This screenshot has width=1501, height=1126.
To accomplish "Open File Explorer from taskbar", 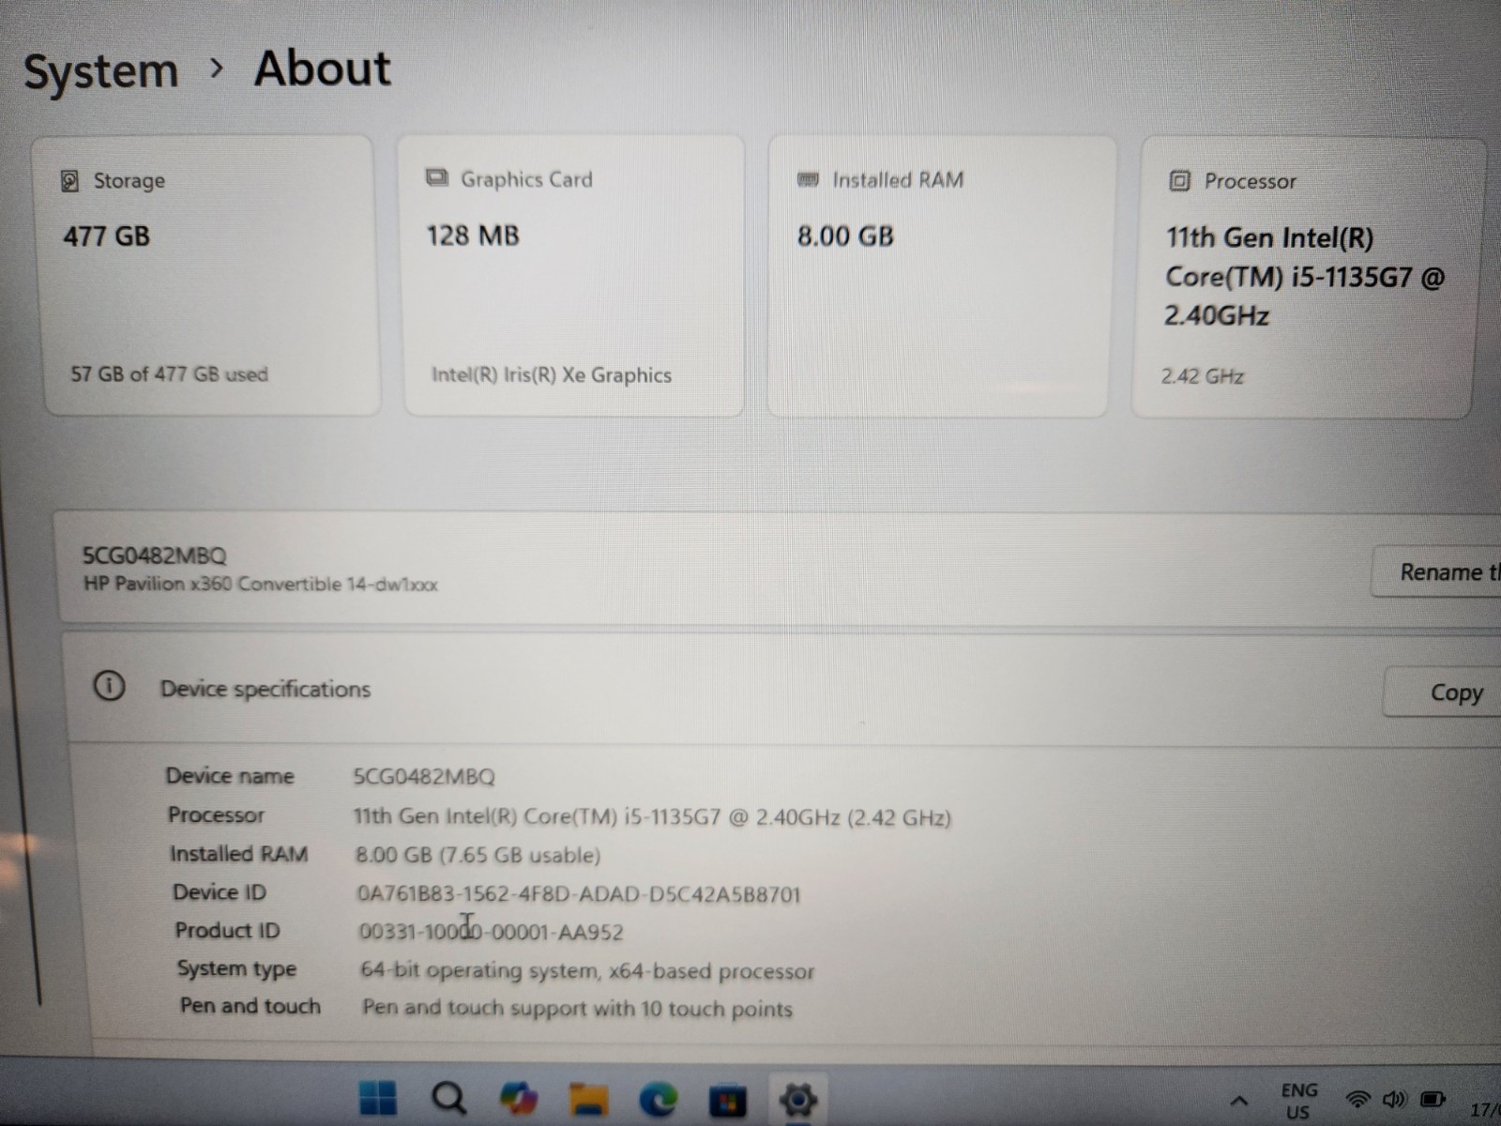I will [588, 1098].
